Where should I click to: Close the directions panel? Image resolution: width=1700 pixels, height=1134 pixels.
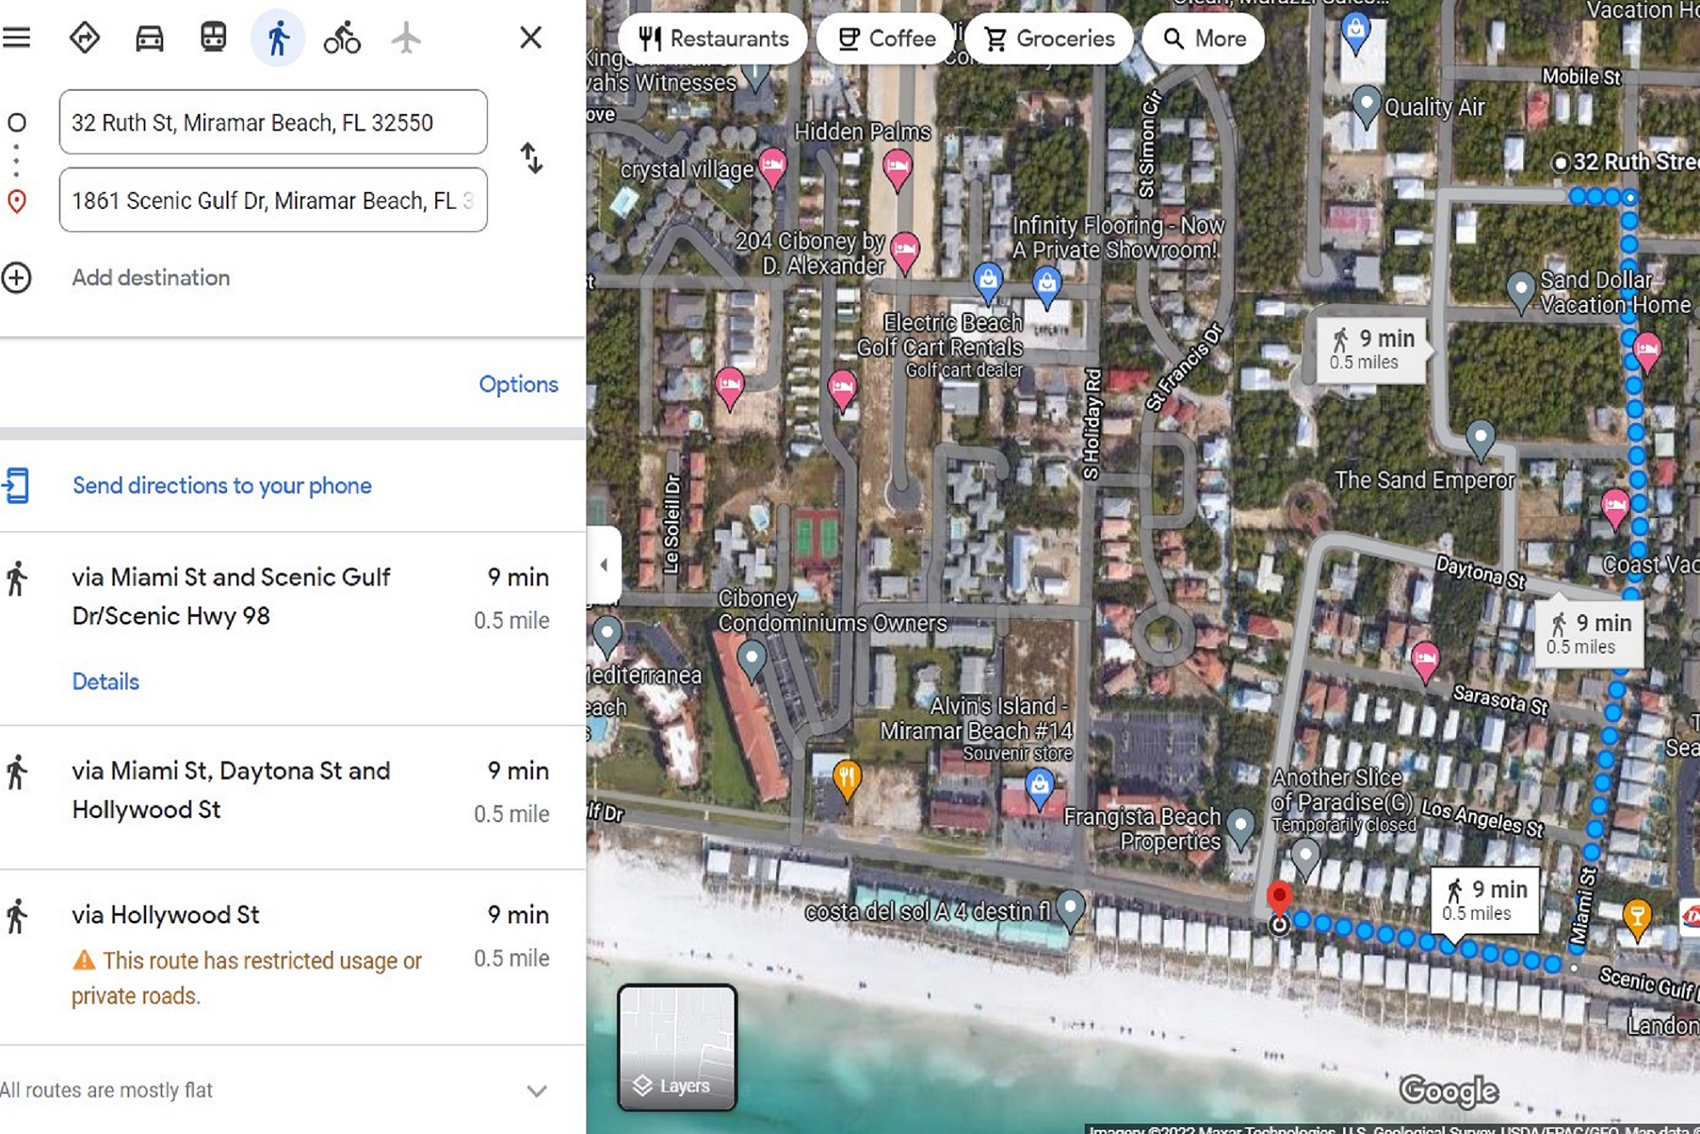click(530, 37)
